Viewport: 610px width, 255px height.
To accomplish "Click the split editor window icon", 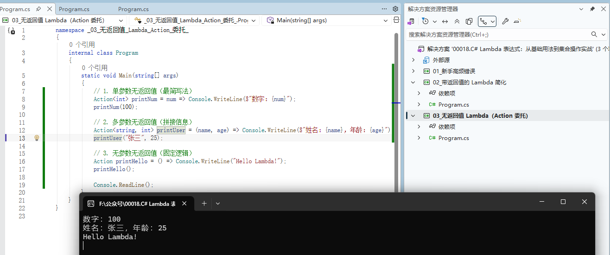I will [x=396, y=20].
